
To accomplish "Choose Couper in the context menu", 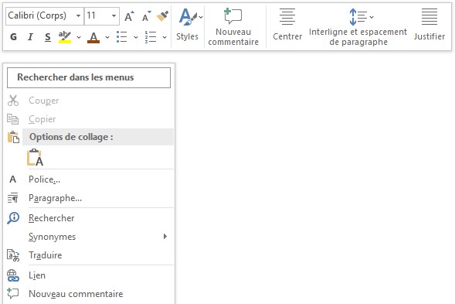I will pos(89,101).
